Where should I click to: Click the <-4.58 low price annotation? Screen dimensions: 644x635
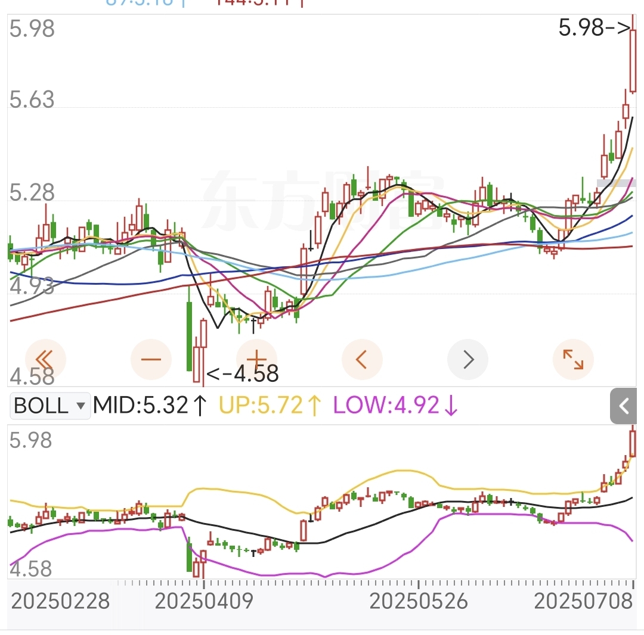coord(242,373)
